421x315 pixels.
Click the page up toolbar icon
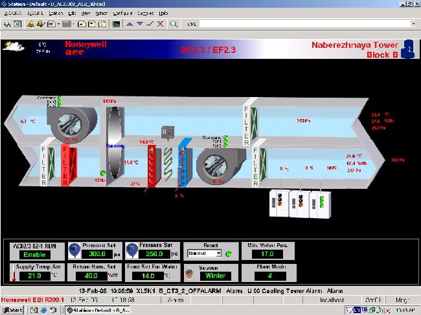pyautogui.click(x=82, y=24)
